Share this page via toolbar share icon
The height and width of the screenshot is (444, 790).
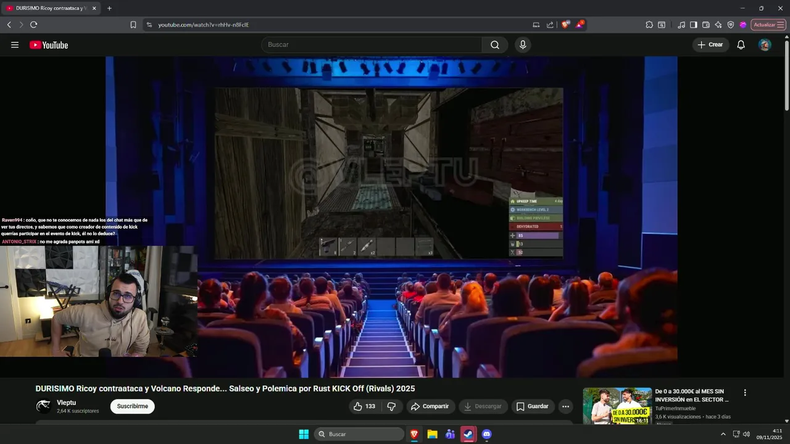pyautogui.click(x=550, y=25)
